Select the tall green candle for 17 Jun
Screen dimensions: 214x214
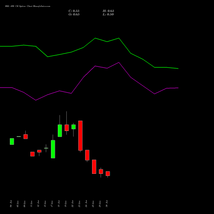53,149
